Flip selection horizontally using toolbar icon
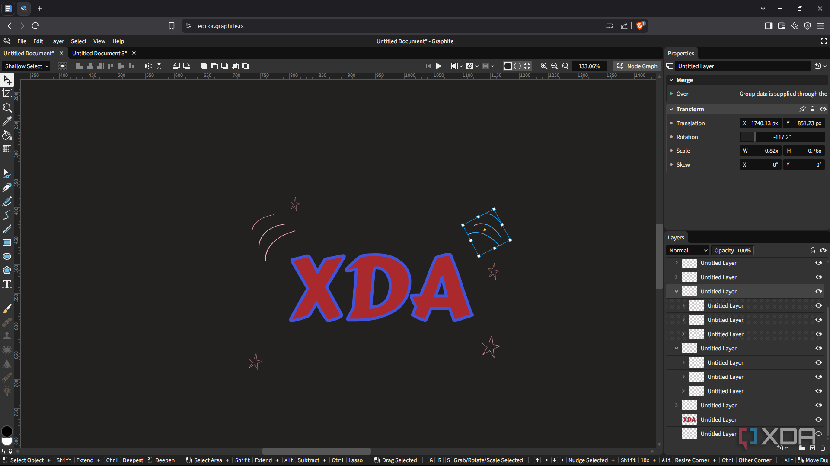This screenshot has width=830, height=466. (149, 66)
